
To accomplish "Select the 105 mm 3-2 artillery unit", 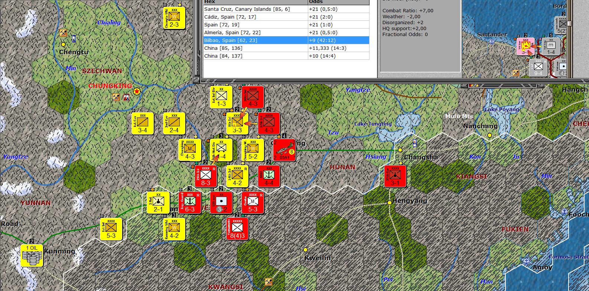I will [221, 203].
